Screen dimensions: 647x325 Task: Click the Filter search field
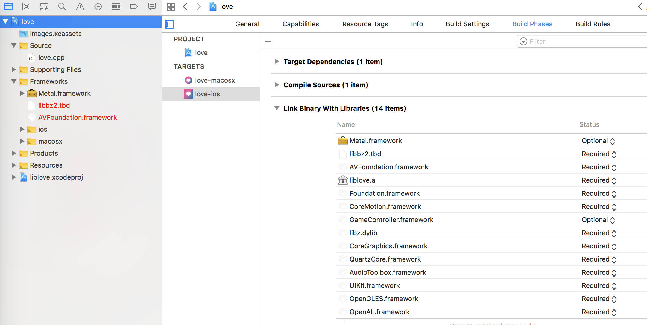[x=582, y=41]
